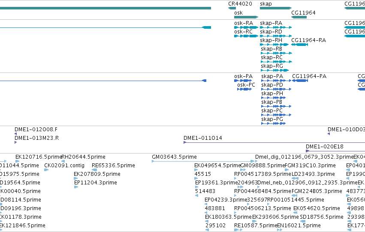Image resolution: width=365 pixels, height=232 pixels.
Task: Click the osk-RA transcript glyph
Action: (246, 27)
